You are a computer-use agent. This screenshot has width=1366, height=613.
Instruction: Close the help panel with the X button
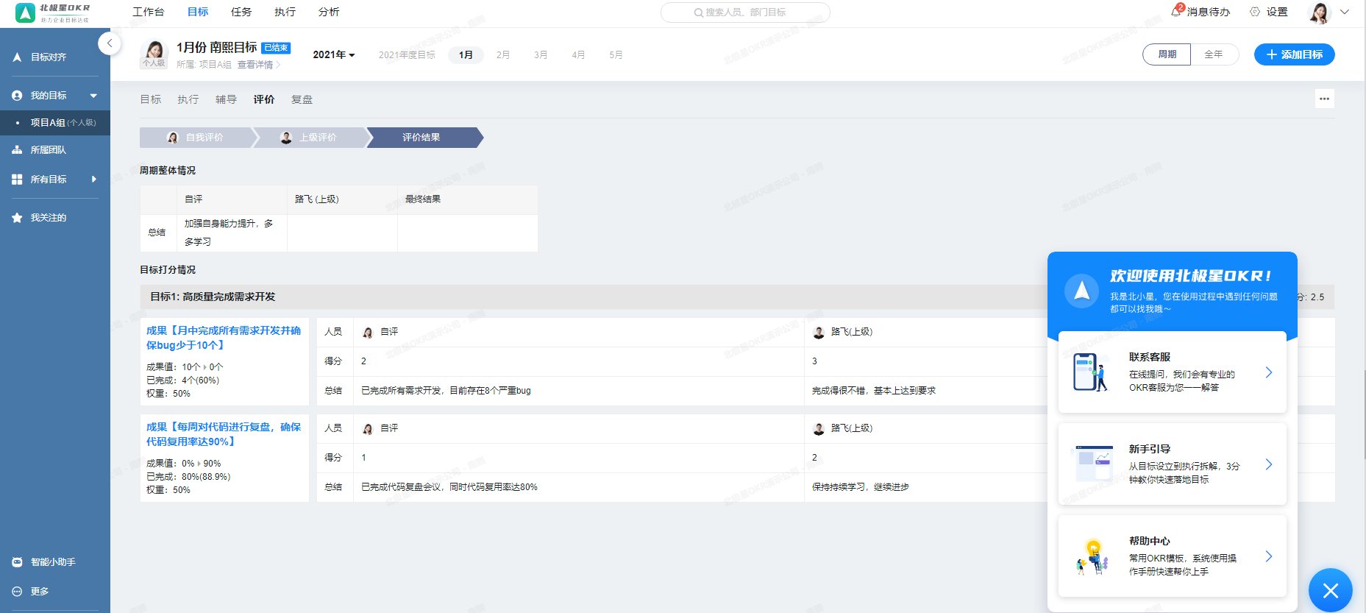[x=1330, y=590]
